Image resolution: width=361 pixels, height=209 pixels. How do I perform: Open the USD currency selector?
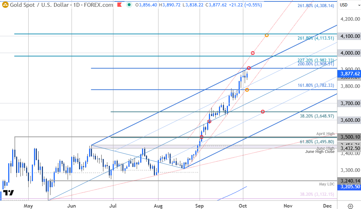point(343,5)
